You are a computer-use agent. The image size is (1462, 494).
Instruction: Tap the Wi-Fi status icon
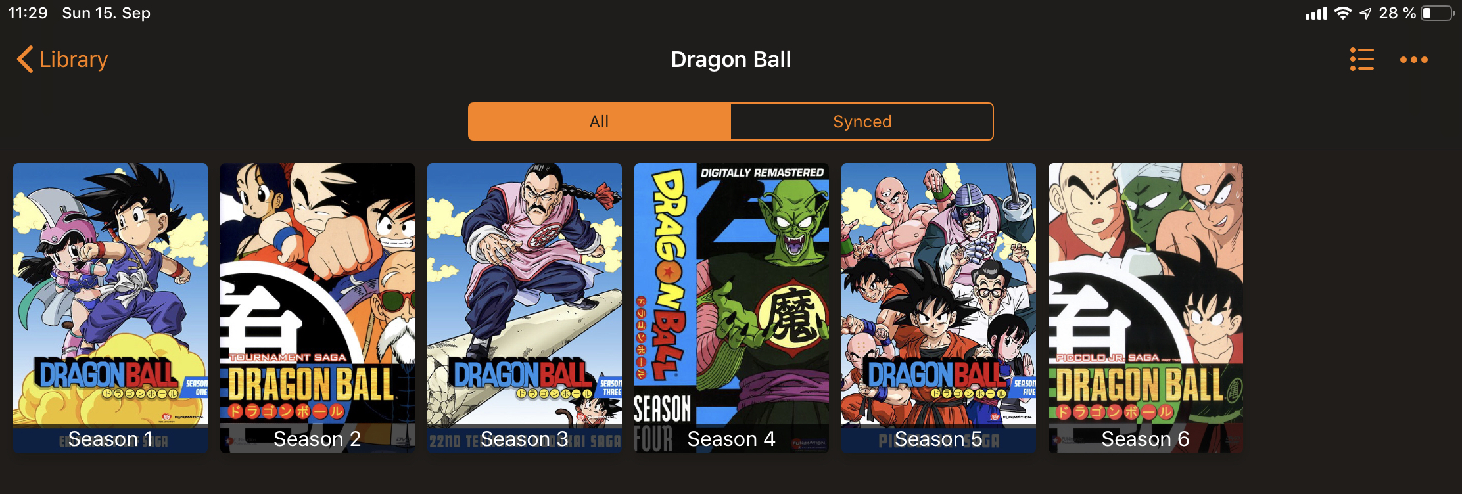point(1343,13)
